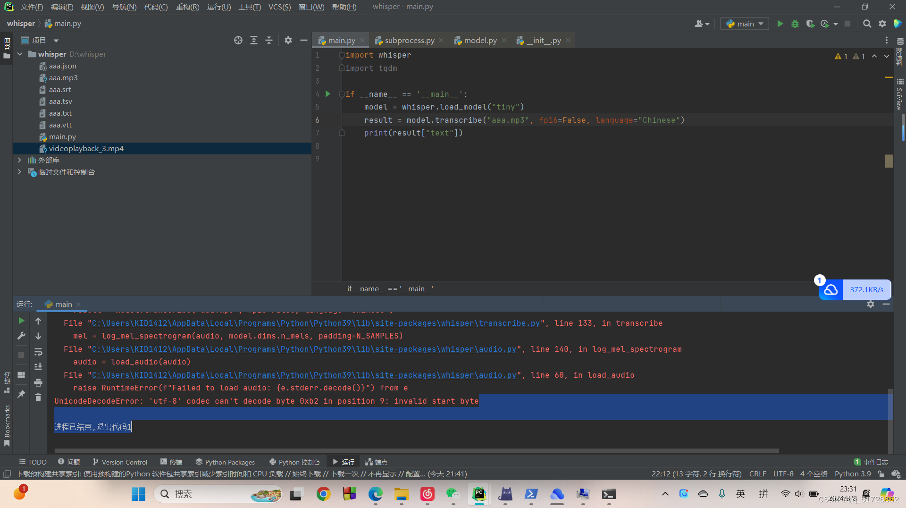Collapse all nodes in the project tree
Image resolution: width=906 pixels, height=508 pixels.
coord(269,40)
